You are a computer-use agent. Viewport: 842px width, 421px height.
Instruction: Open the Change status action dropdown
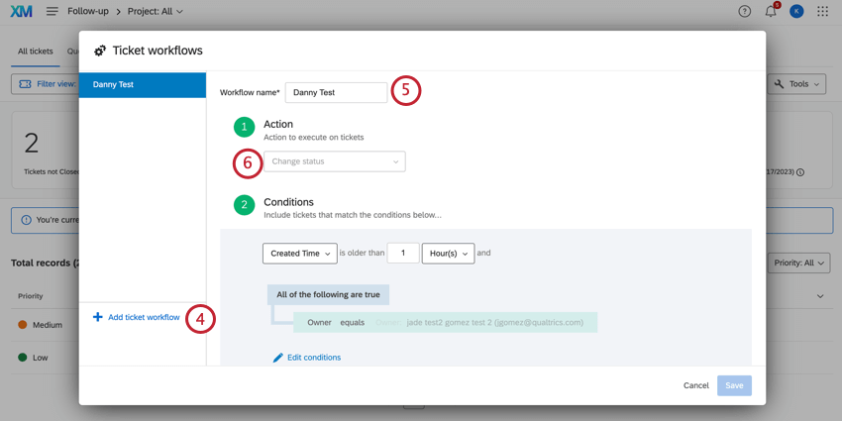tap(335, 161)
